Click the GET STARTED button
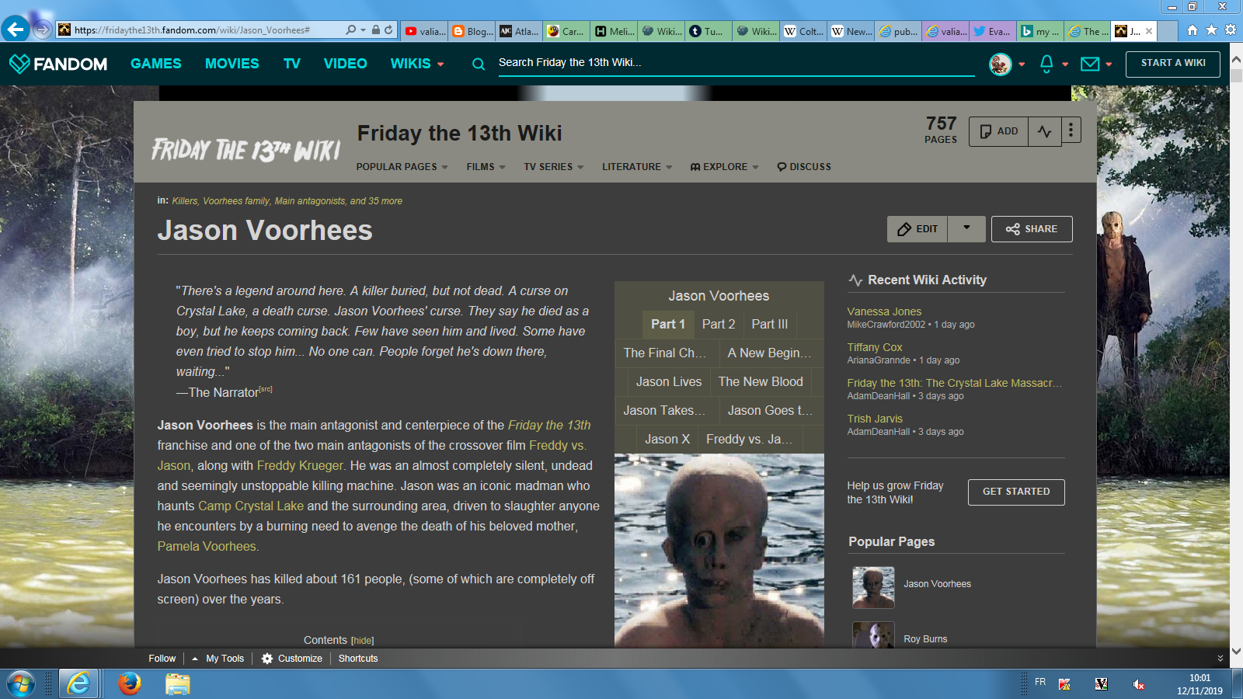The image size is (1243, 699). (1016, 492)
